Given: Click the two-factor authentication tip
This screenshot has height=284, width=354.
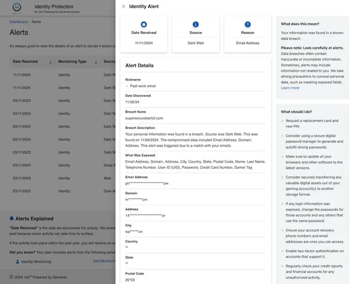Looking at the screenshot, I should pos(315,254).
